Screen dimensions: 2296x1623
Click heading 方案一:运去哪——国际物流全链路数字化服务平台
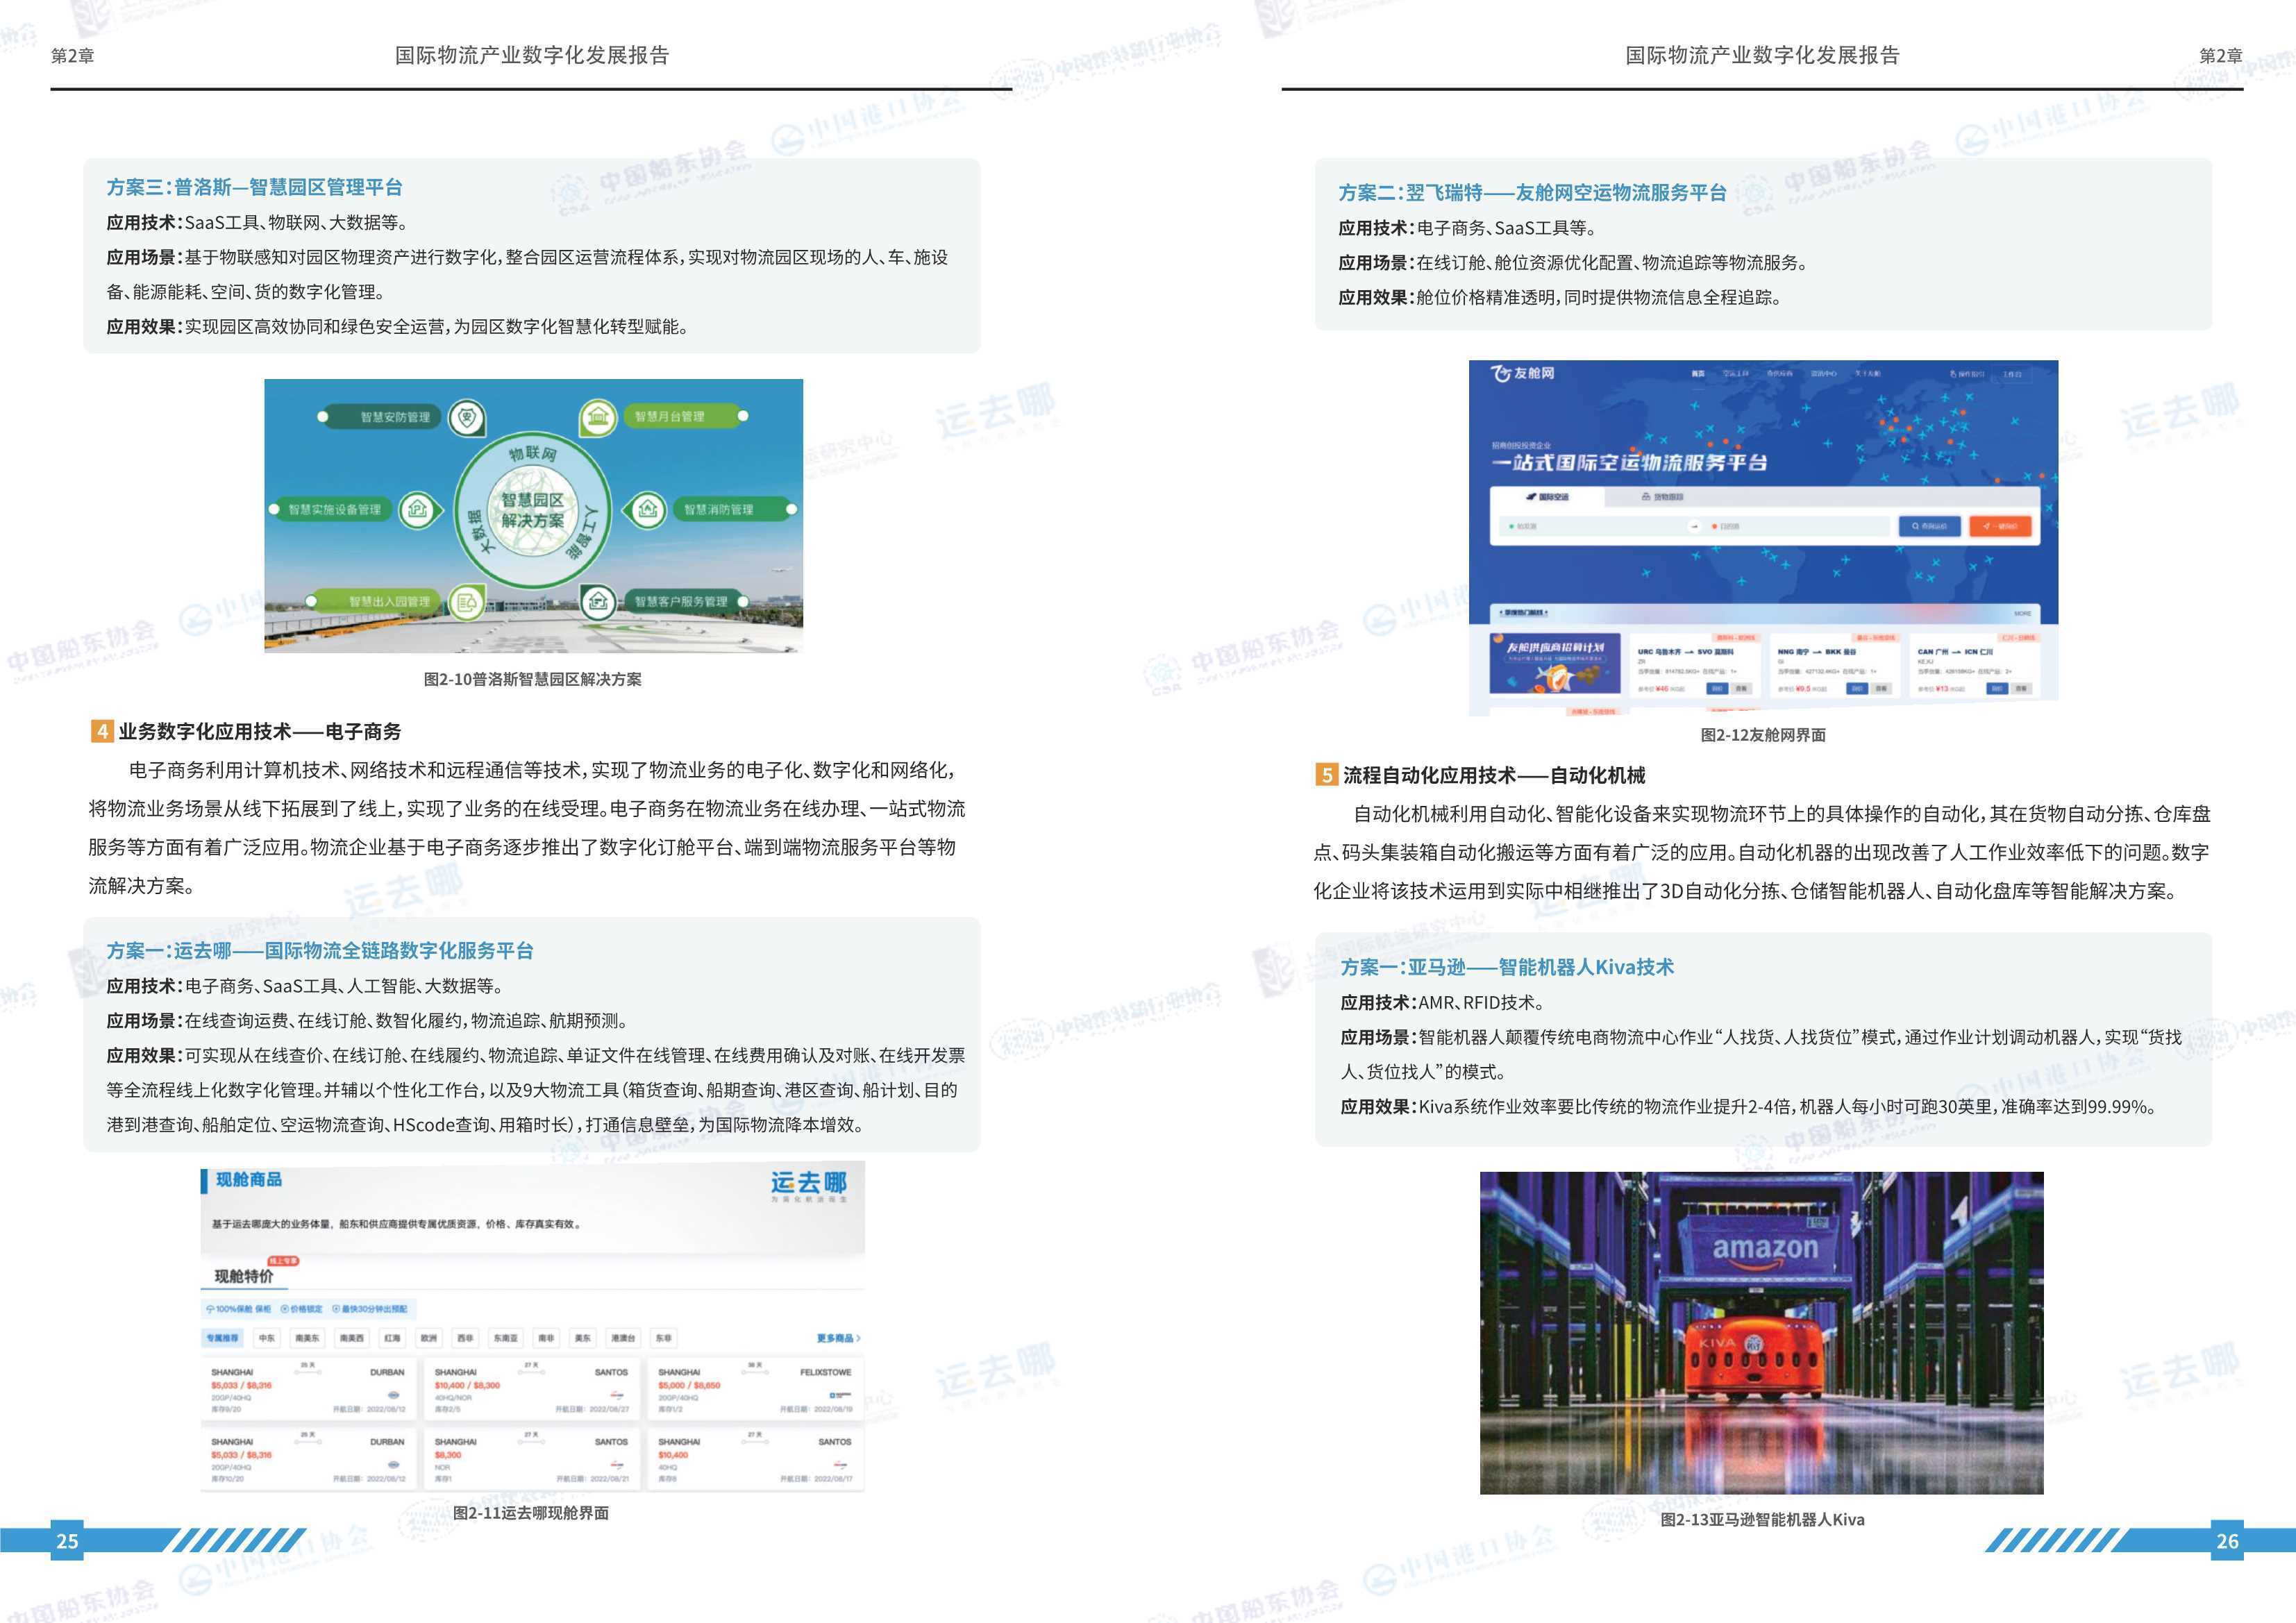[x=320, y=950]
